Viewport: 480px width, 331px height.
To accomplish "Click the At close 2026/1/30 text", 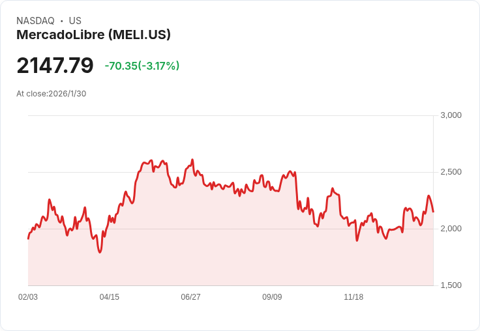I will coord(51,94).
